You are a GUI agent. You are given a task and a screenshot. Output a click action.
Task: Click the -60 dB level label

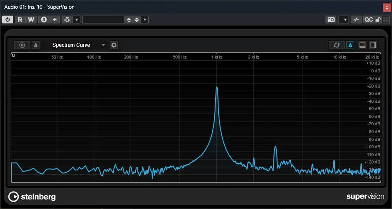point(374,117)
